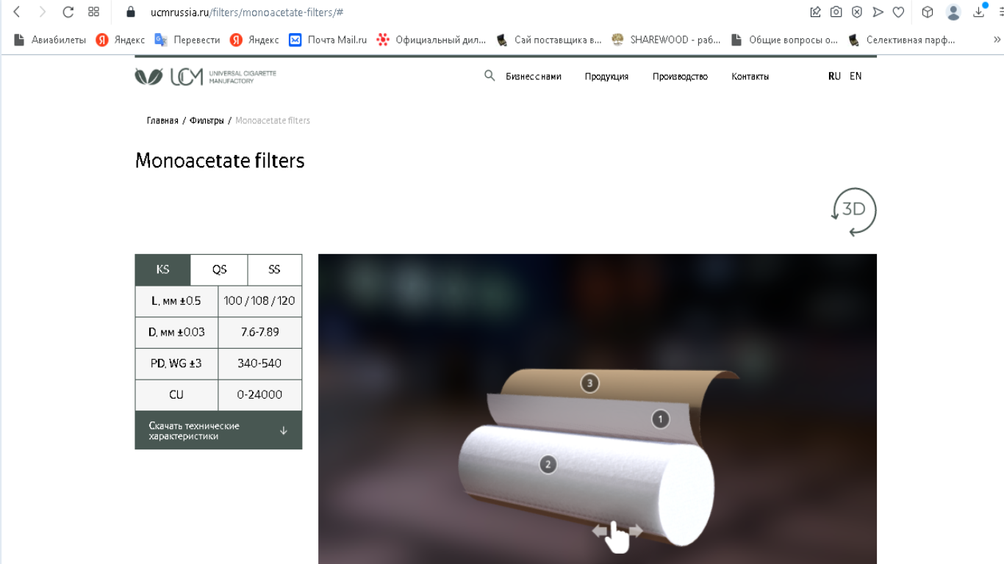
Task: Click the 340-540 pressure drop value
Action: [x=259, y=364]
